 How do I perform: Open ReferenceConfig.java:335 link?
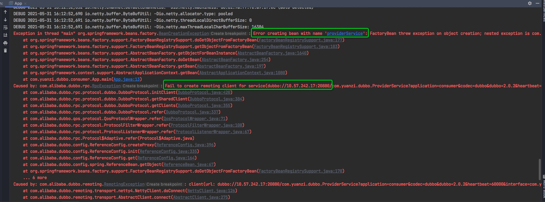click(168, 151)
